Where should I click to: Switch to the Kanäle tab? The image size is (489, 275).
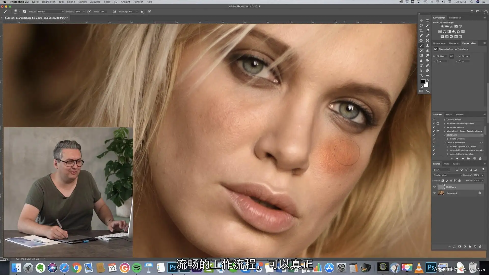(x=456, y=164)
